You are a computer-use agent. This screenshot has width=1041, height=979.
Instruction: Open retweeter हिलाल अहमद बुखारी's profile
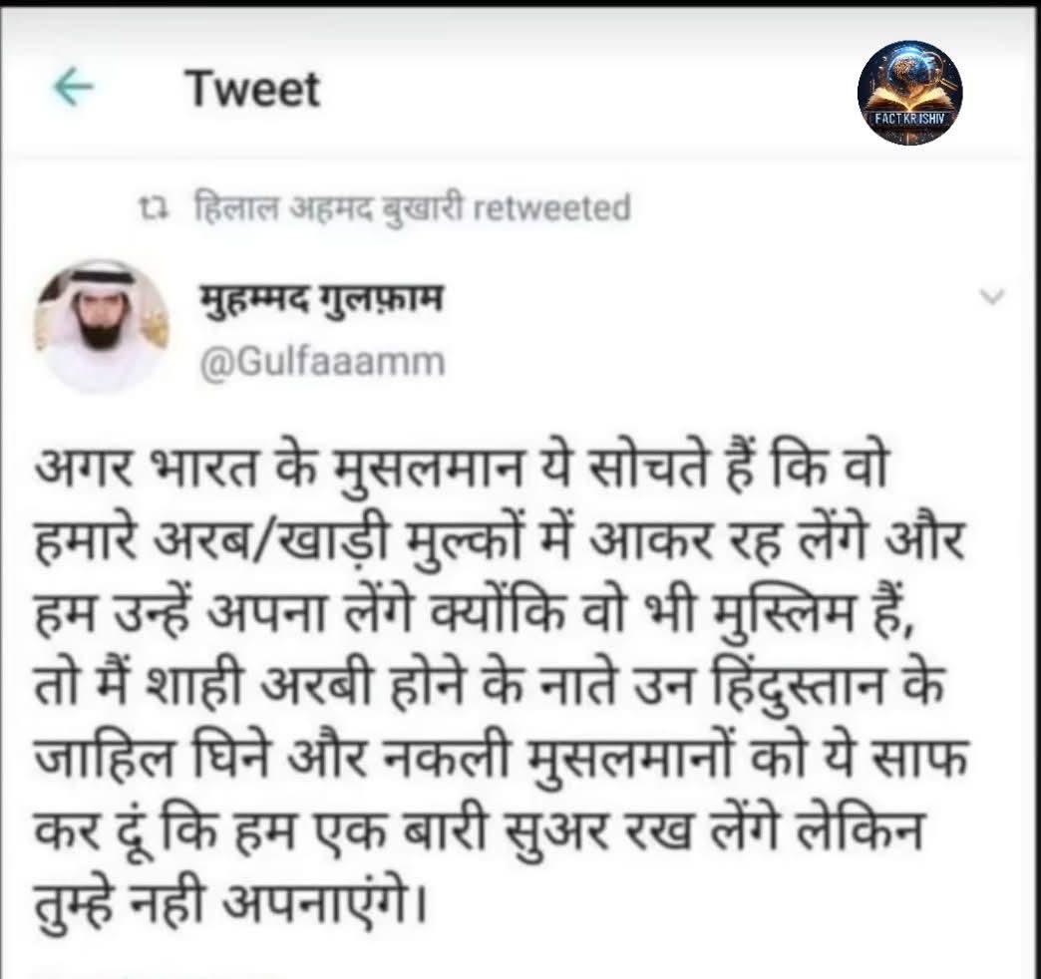point(329,207)
